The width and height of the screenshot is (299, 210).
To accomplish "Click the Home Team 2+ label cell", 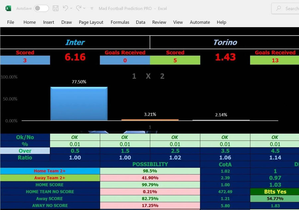I will coord(50,171).
